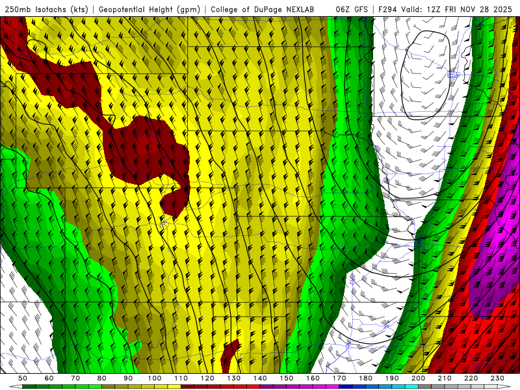Click the '60' colorbar label
The width and height of the screenshot is (520, 390).
[49, 378]
